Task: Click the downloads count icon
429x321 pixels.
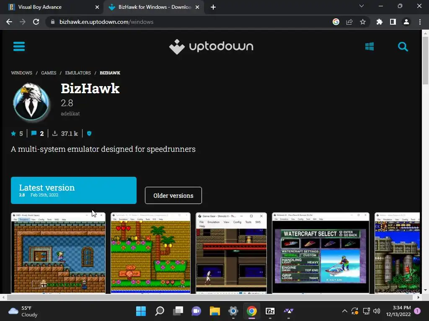Action: pyautogui.click(x=55, y=133)
